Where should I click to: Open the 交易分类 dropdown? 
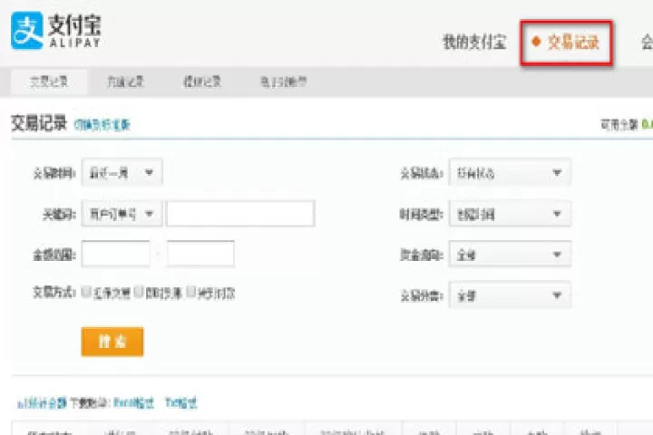click(510, 295)
